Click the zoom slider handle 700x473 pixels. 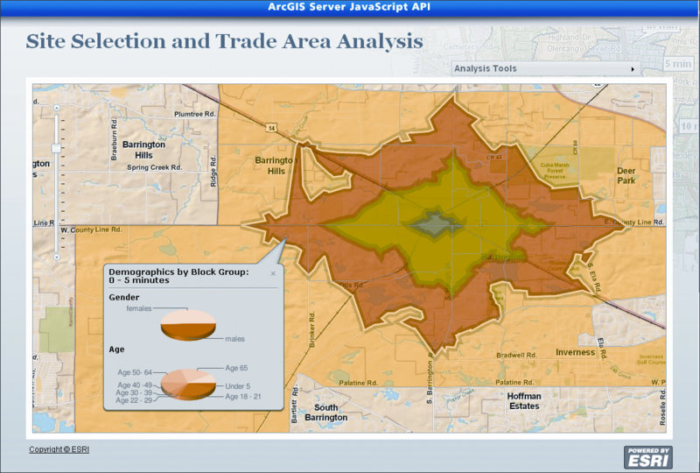(x=56, y=148)
